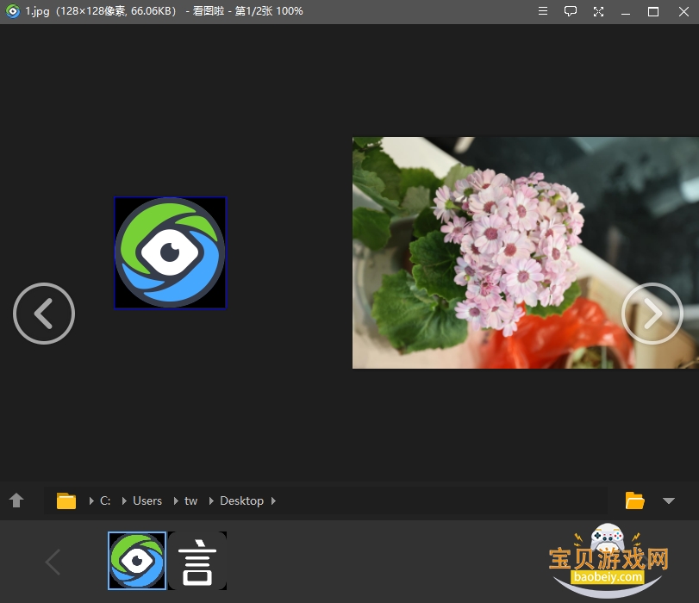Select the eye logo thumbnail
699x603 pixels.
point(137,561)
